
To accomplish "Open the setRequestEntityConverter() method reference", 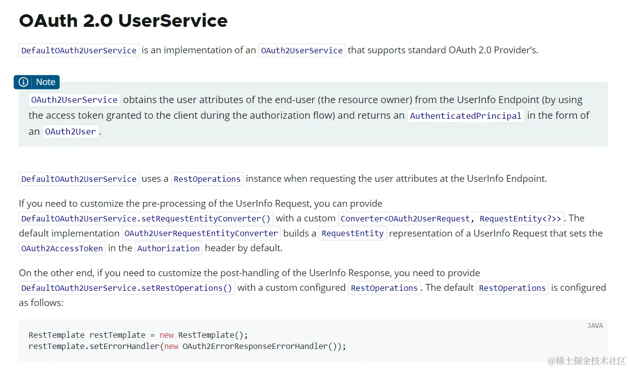I will (x=145, y=218).
